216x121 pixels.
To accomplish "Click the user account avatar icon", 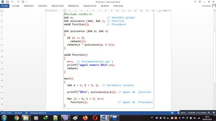I will pos(214,6).
